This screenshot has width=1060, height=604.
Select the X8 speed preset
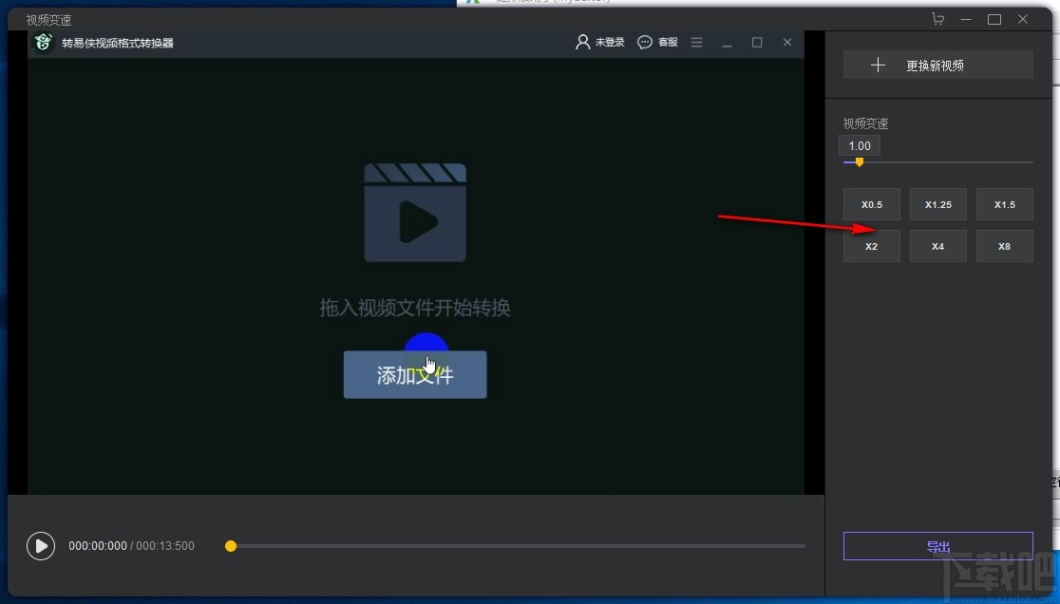coord(1004,246)
